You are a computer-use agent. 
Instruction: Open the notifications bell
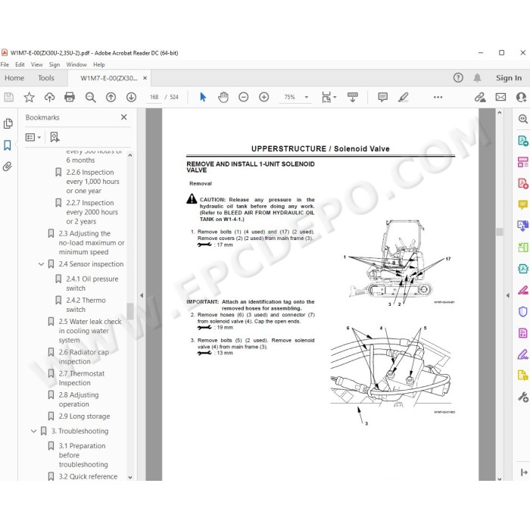point(477,78)
